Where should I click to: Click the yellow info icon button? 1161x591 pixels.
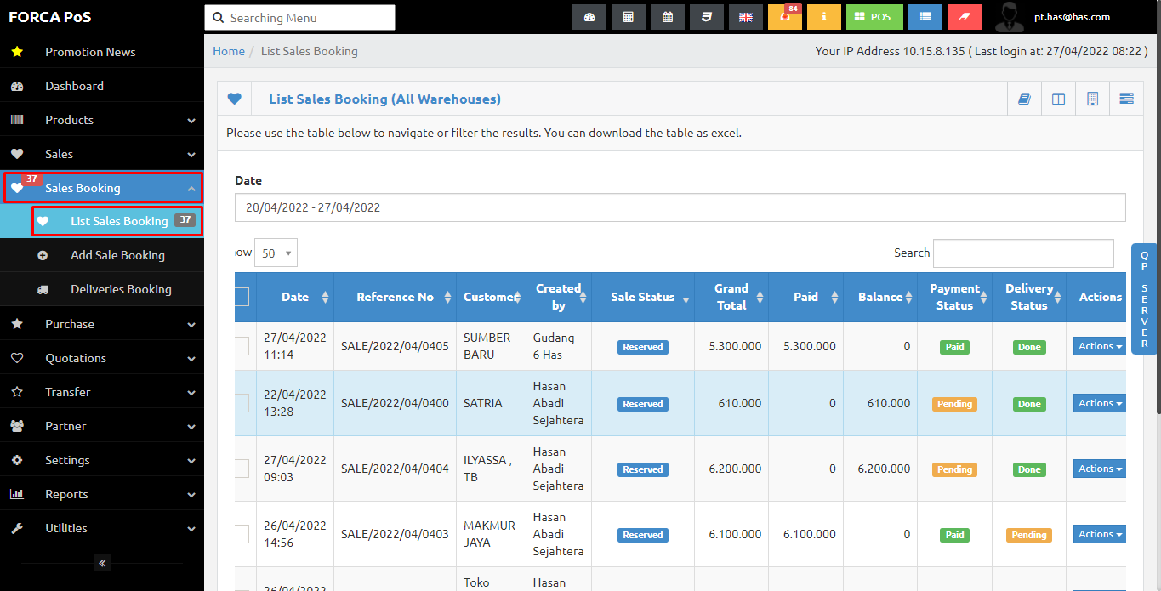[823, 17]
